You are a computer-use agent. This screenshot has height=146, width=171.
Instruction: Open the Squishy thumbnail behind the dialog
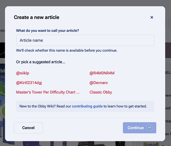point(151,145)
